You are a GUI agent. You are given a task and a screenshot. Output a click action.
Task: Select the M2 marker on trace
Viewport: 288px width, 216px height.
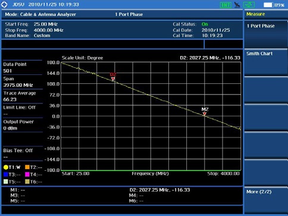(x=205, y=111)
